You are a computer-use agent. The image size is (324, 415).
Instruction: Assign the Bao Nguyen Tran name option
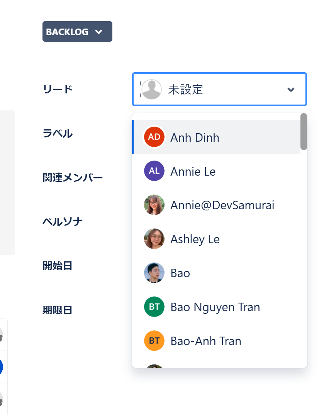click(215, 307)
